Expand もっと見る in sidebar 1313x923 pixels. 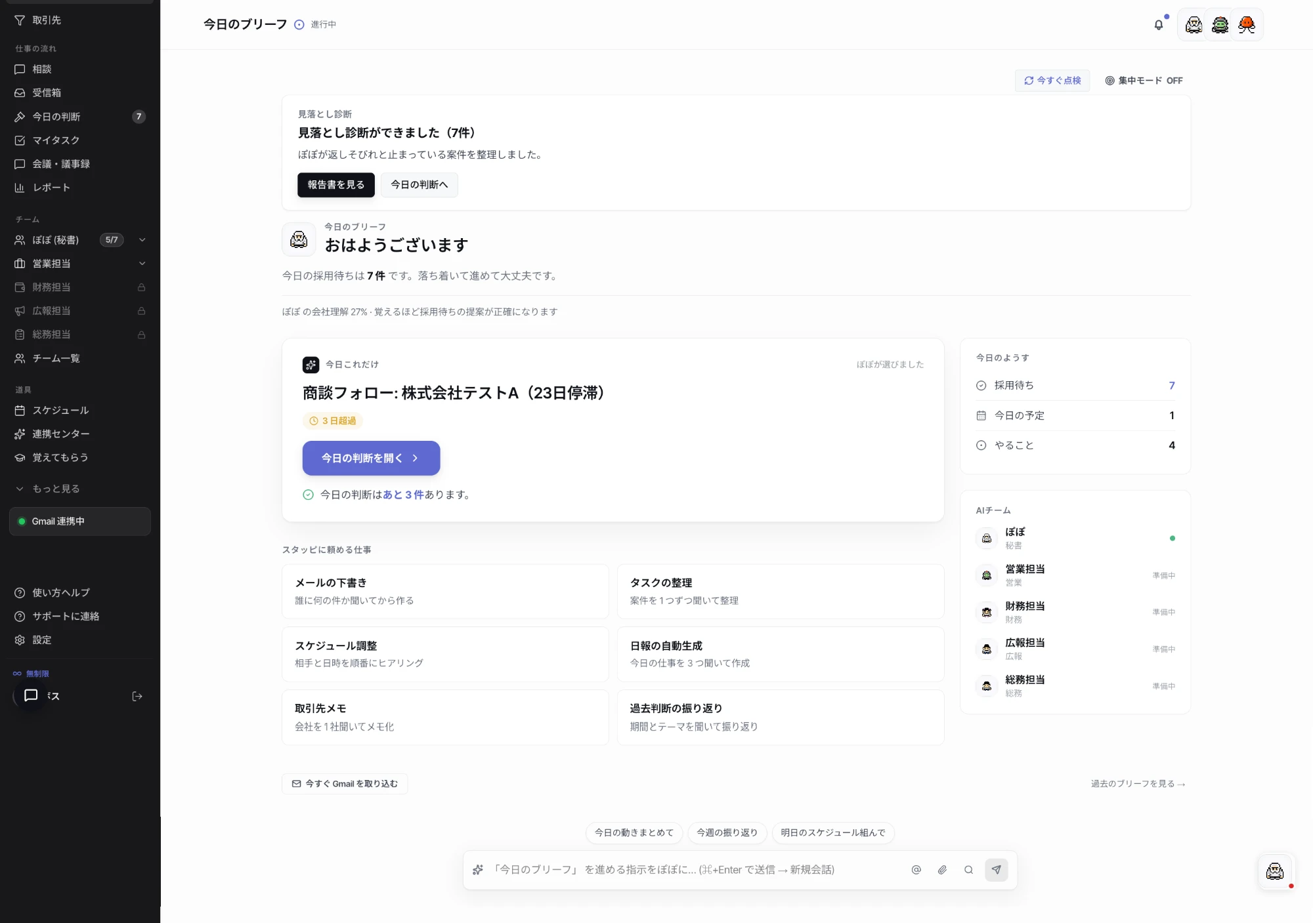click(80, 489)
